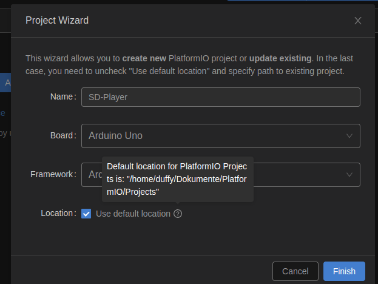Click the default location tooltip text
Screen dimensions: 378x284
177,179
